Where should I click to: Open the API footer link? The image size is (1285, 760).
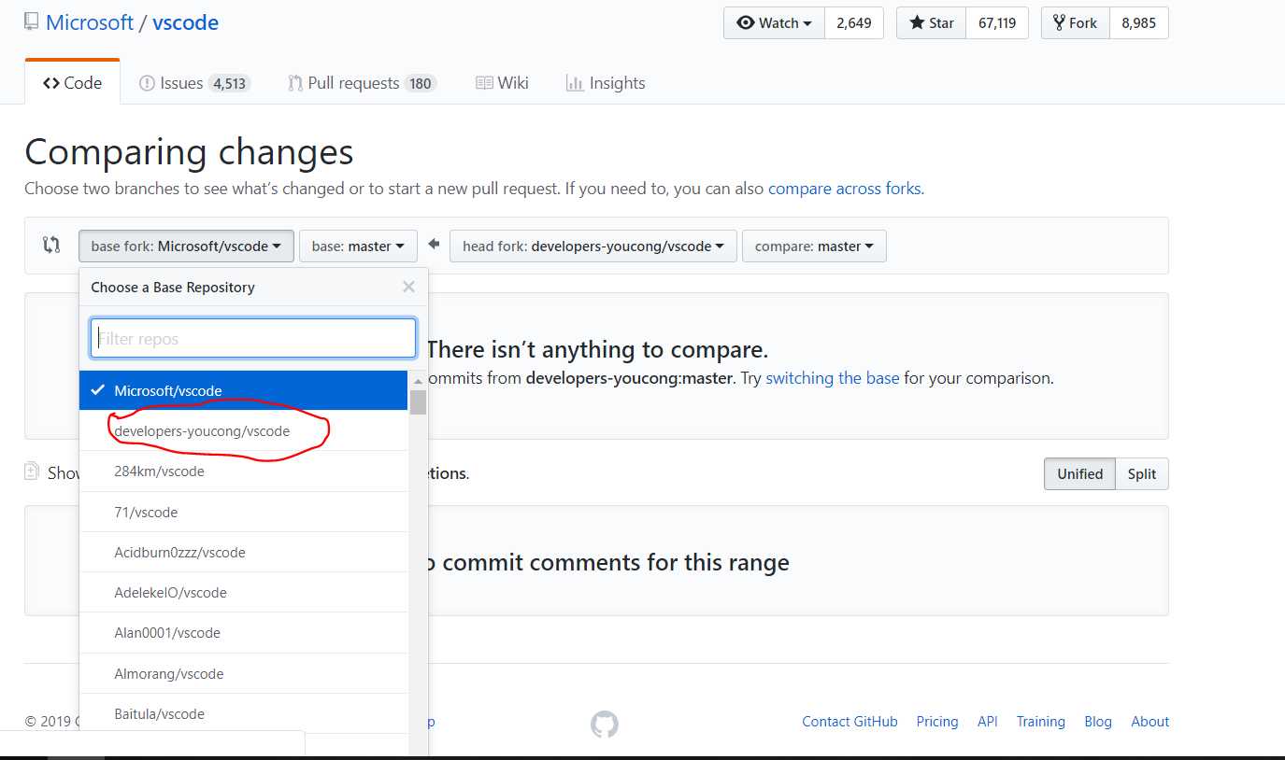tap(988, 722)
